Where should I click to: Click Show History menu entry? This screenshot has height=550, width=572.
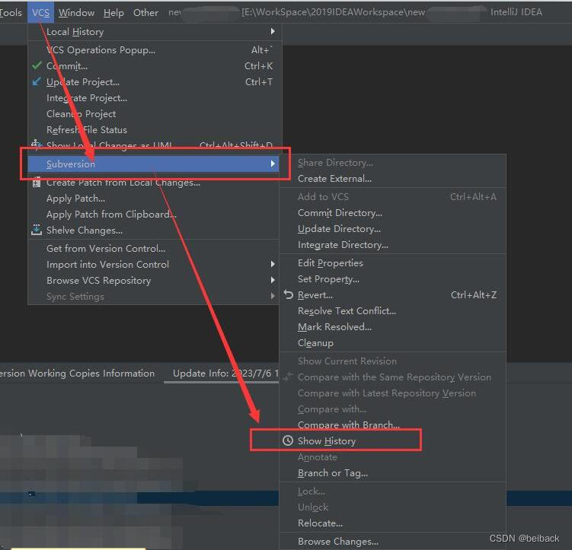point(392,440)
